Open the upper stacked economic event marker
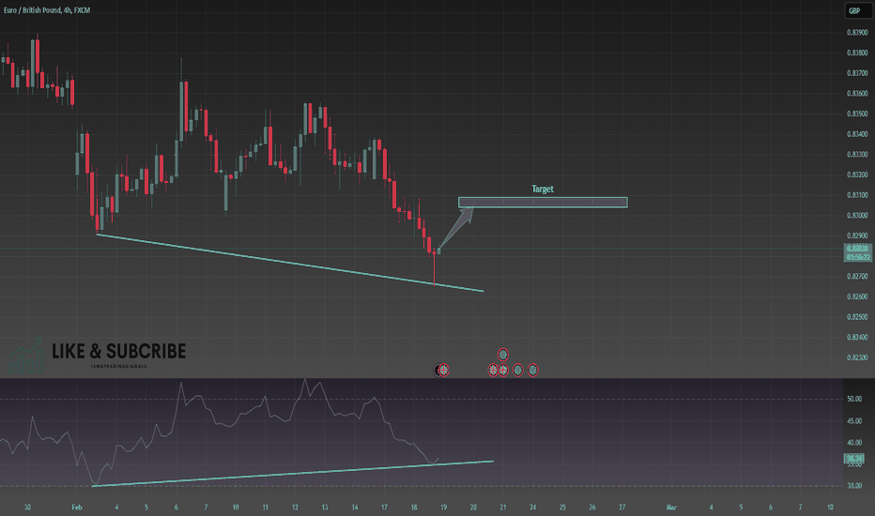Viewport: 875px width, 516px height. [x=503, y=355]
